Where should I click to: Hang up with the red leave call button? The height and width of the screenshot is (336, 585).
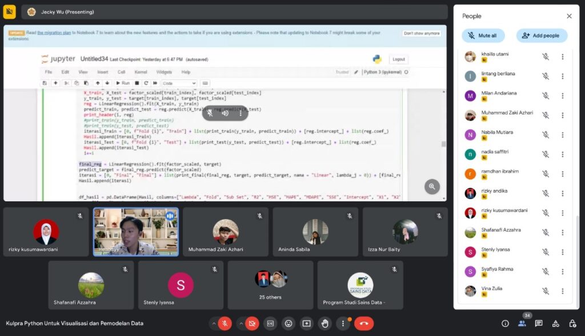pyautogui.click(x=364, y=323)
